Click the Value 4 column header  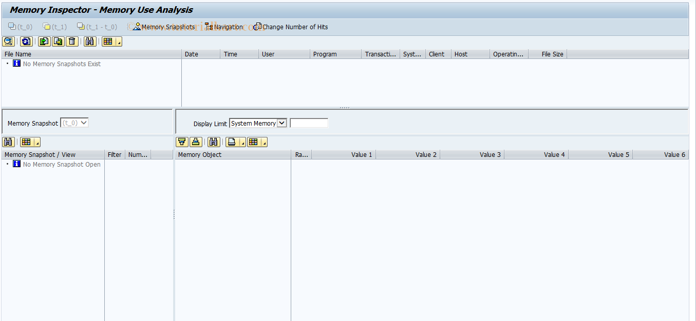click(x=536, y=154)
